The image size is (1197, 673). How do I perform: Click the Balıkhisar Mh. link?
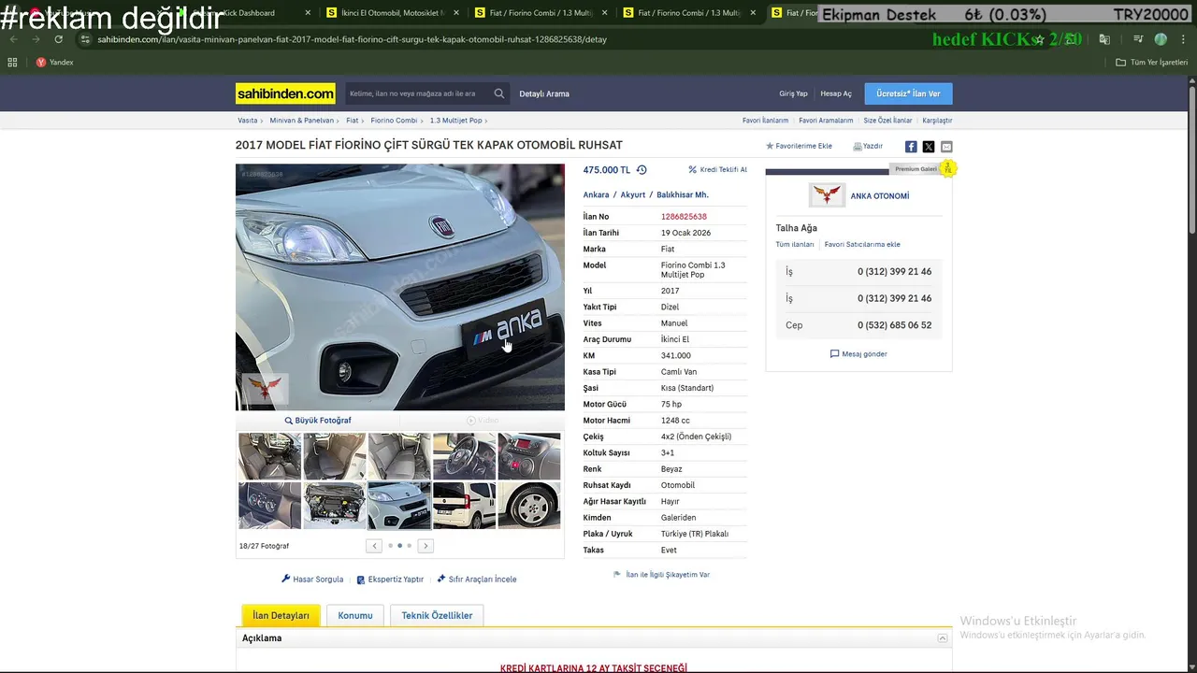click(x=683, y=195)
